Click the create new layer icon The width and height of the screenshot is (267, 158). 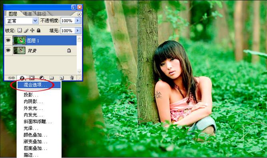pos(62,78)
